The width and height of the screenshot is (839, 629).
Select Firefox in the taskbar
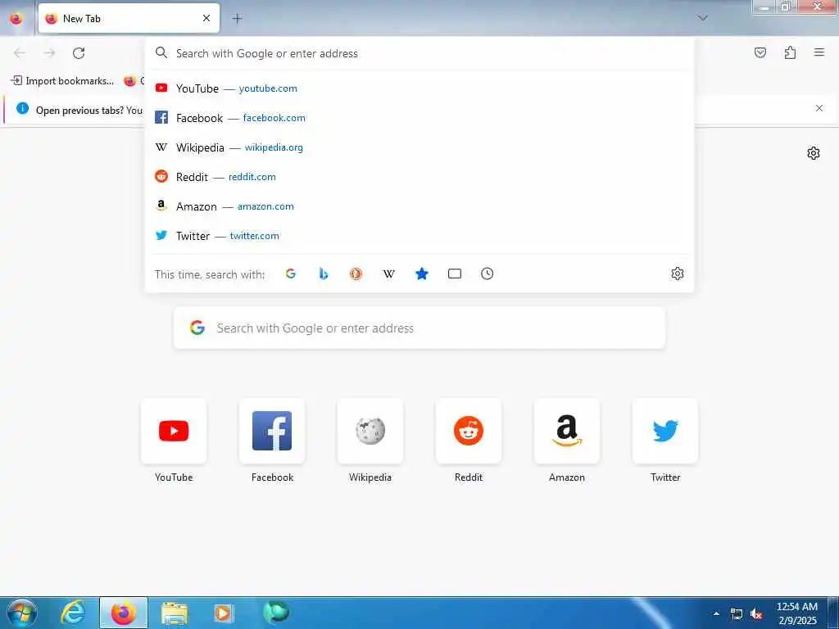pyautogui.click(x=124, y=613)
